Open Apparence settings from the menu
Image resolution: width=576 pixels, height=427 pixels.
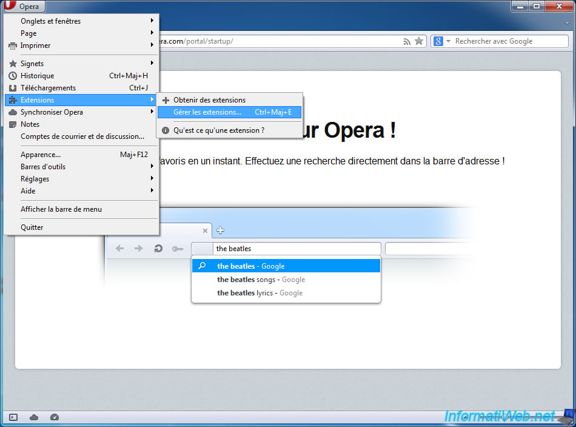tap(41, 155)
